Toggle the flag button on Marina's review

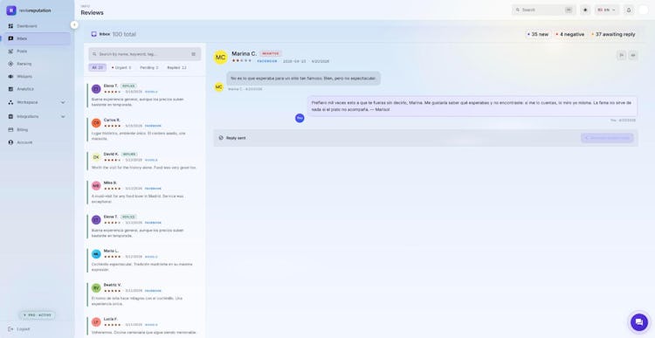click(621, 55)
